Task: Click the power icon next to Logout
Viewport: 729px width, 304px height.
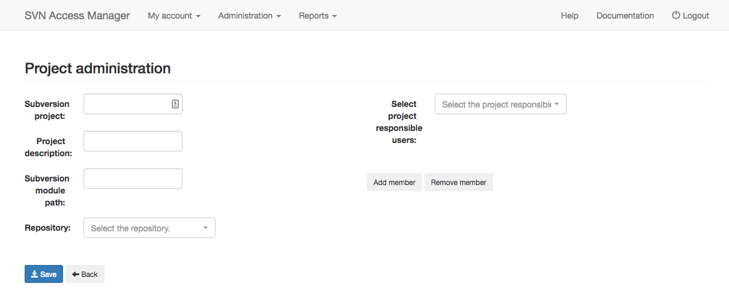Action: [x=676, y=16]
